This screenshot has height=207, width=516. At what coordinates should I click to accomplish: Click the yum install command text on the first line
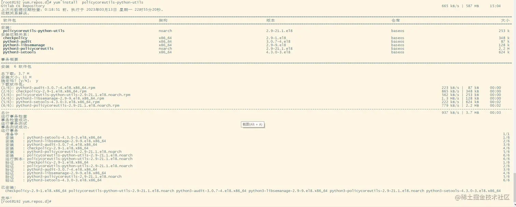click(98, 2)
